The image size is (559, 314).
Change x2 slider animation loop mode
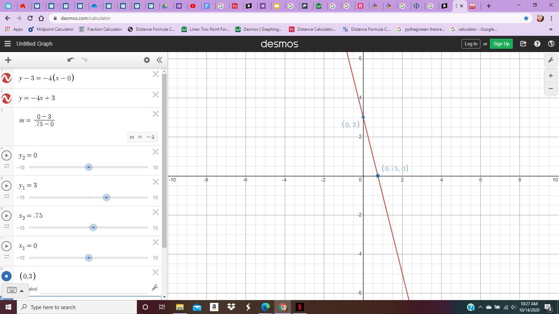coord(7,226)
